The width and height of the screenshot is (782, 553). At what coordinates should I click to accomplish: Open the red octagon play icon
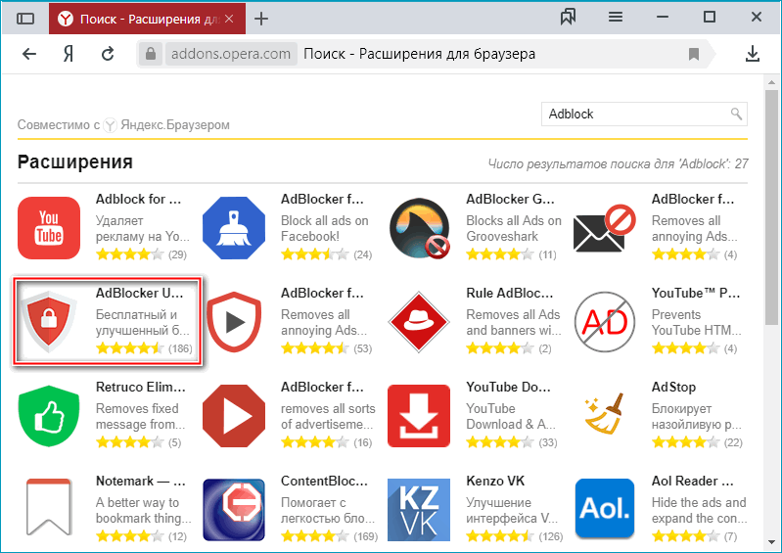(234, 416)
